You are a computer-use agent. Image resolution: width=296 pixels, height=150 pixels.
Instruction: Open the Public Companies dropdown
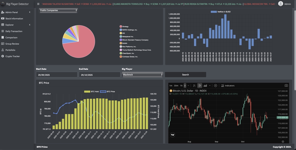coord(58,10)
